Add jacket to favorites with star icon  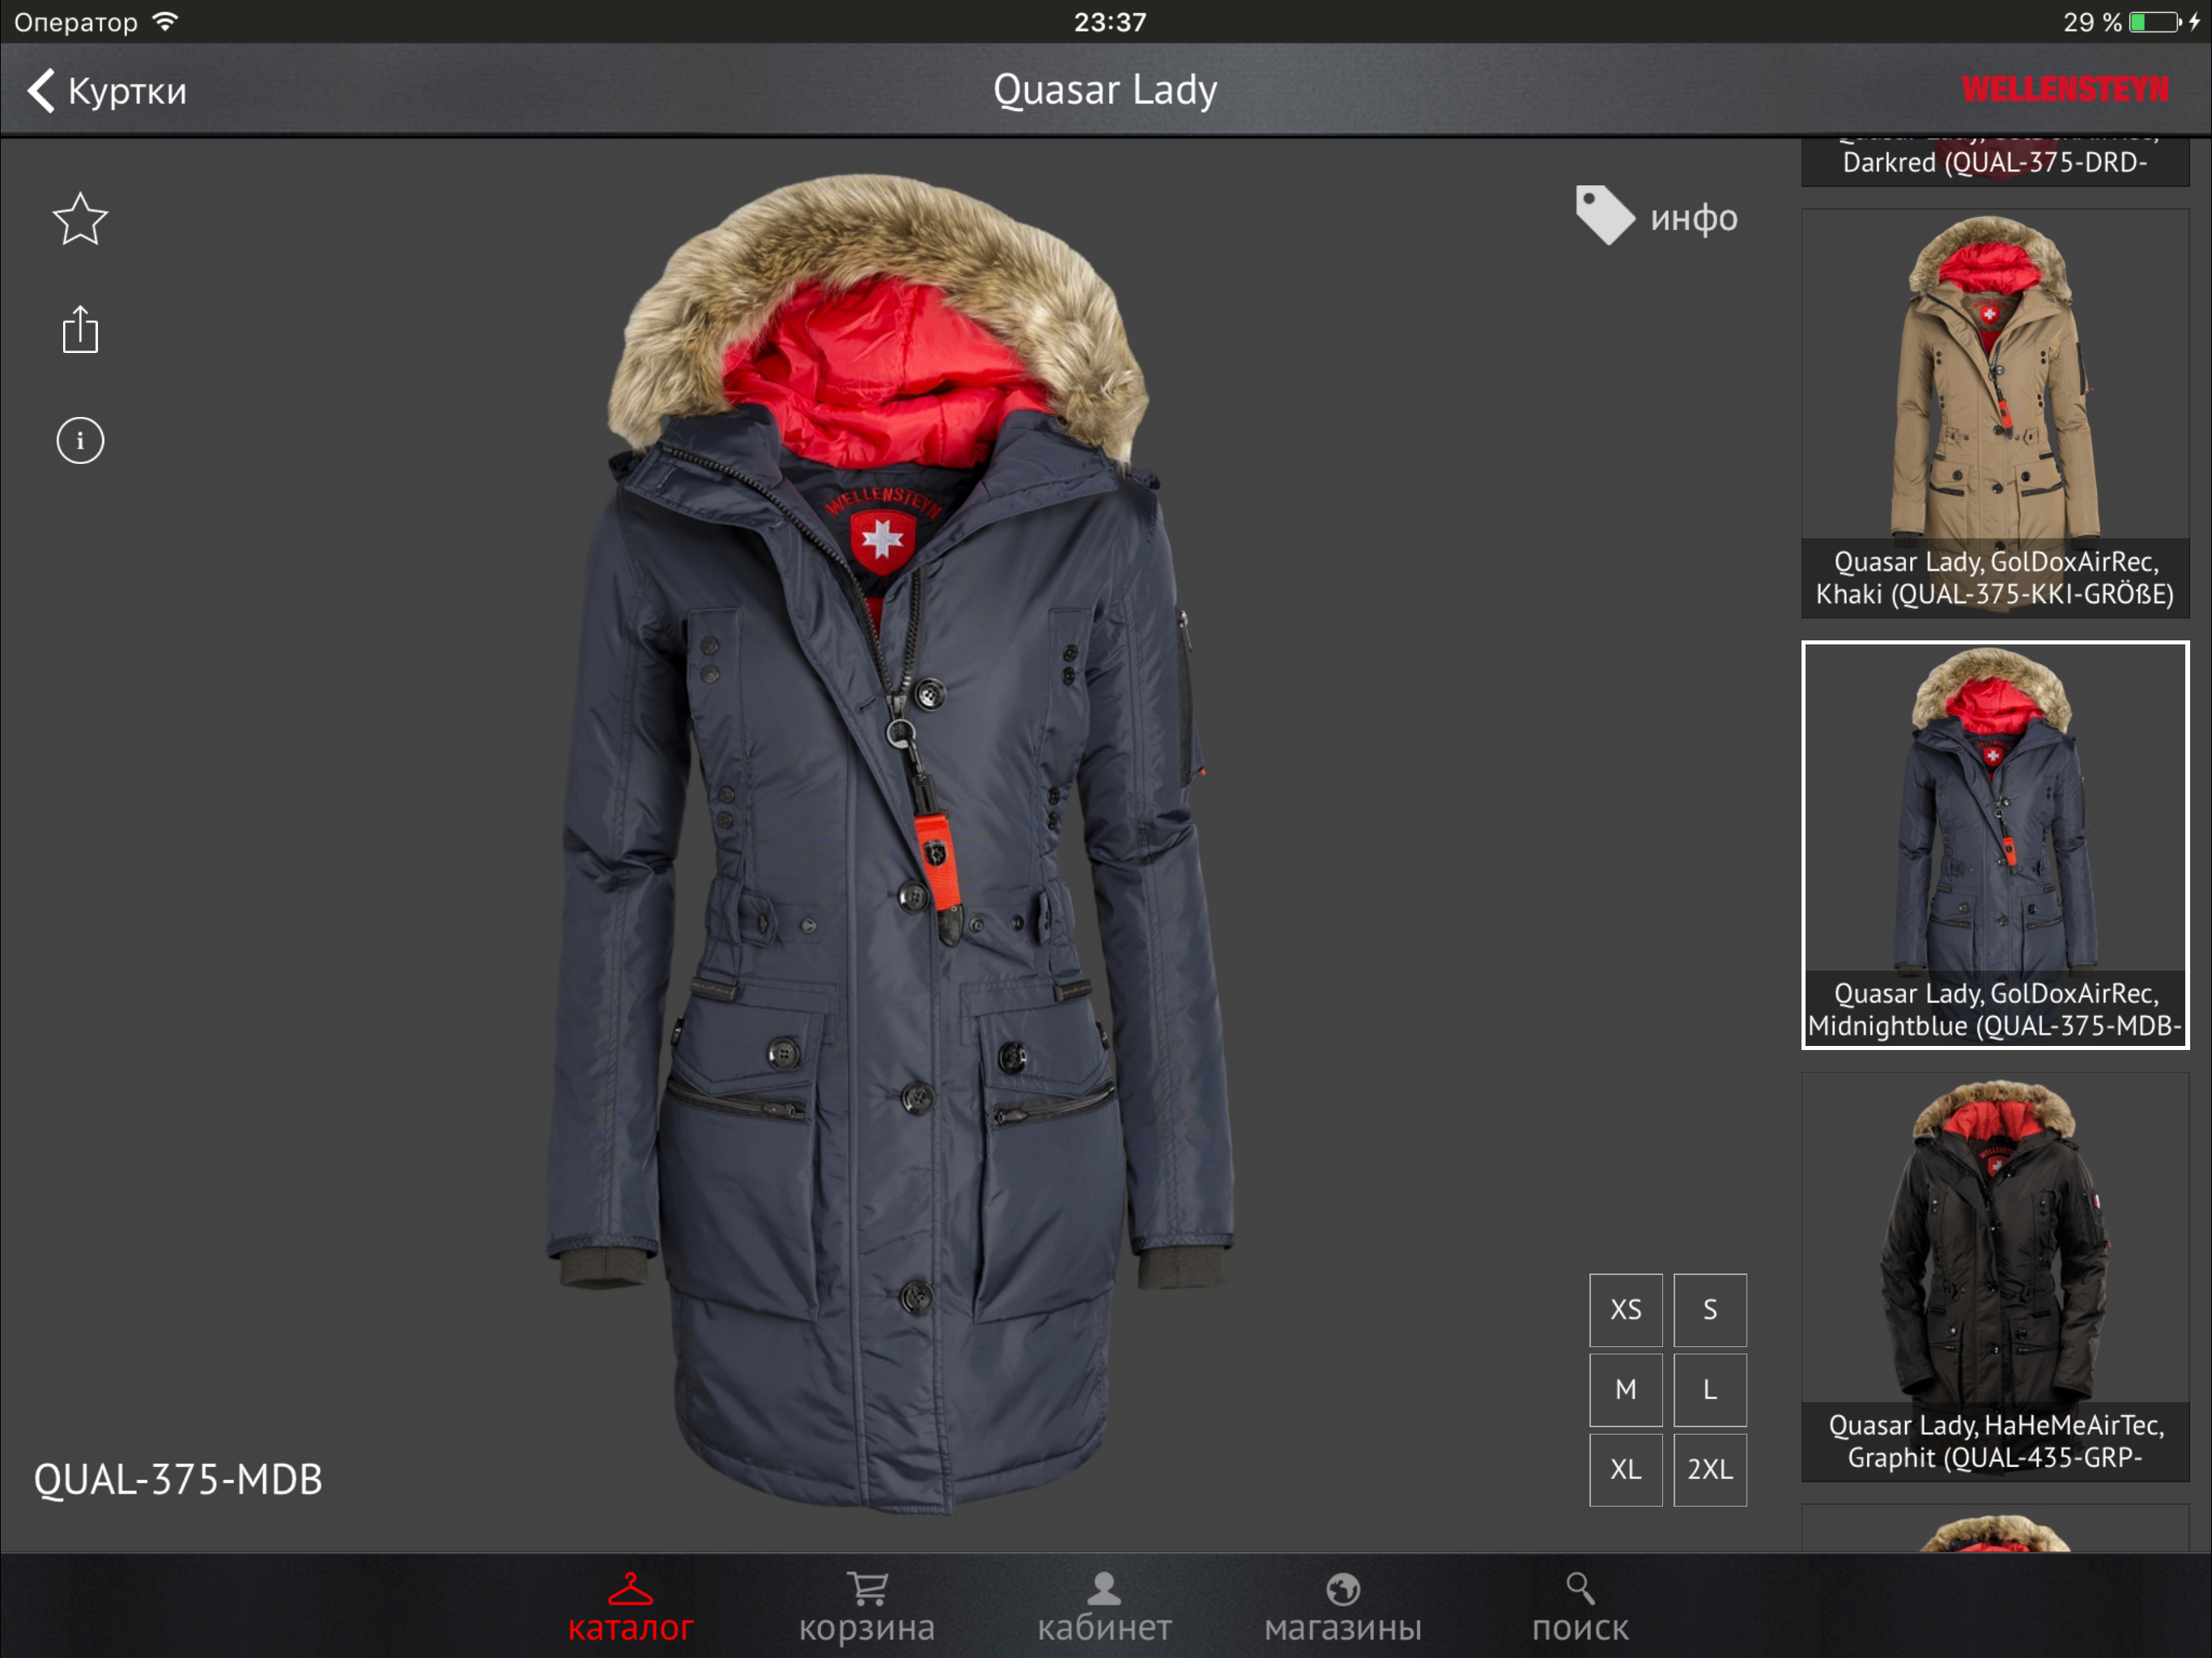point(80,219)
